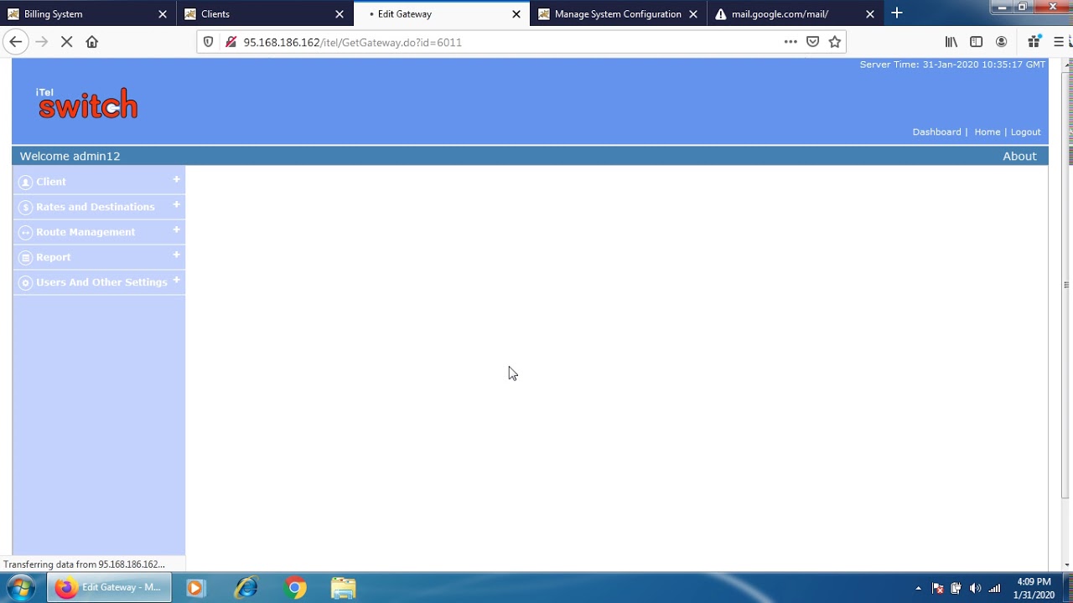This screenshot has height=603, width=1073.
Task: Click the Report sidebar icon
Action: [25, 258]
